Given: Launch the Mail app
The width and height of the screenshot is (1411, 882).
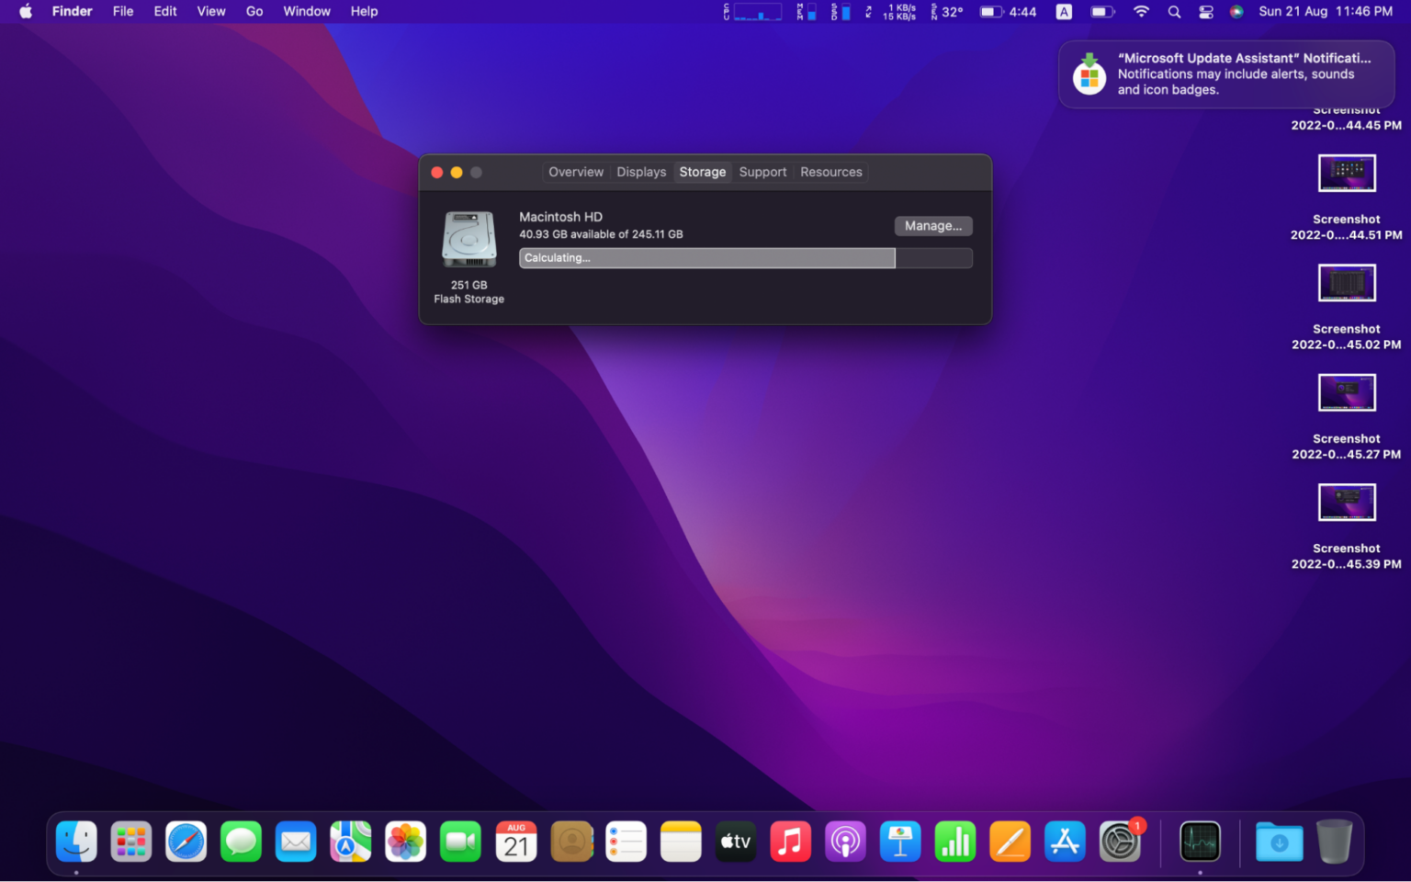Looking at the screenshot, I should point(296,842).
